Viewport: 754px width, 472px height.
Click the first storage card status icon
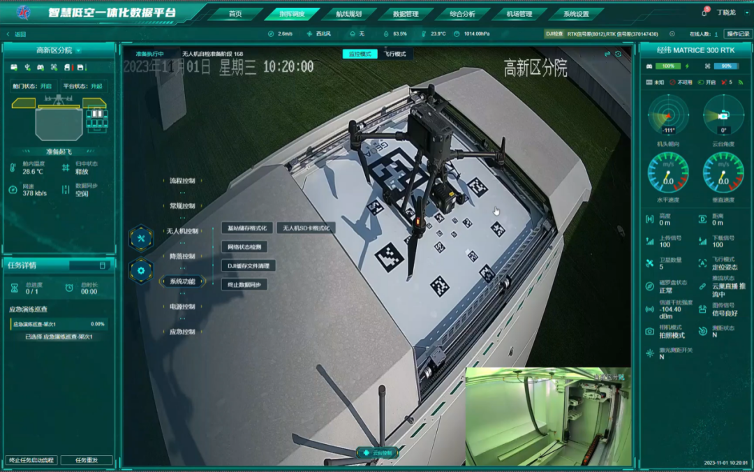(68, 67)
